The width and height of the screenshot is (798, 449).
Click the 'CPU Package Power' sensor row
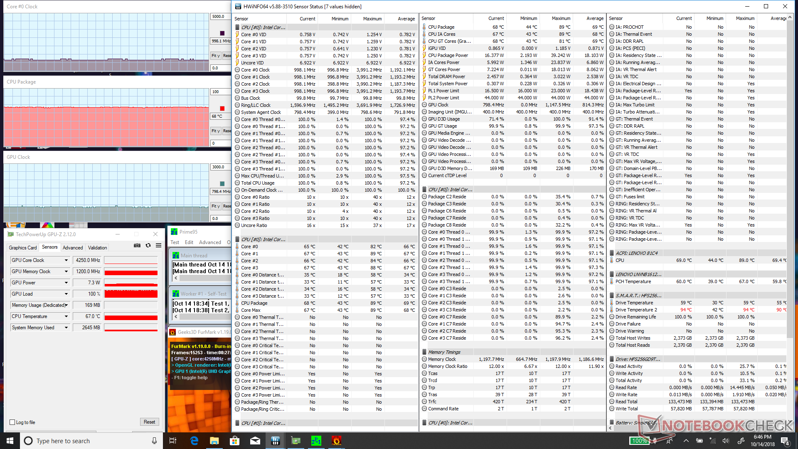click(x=512, y=55)
